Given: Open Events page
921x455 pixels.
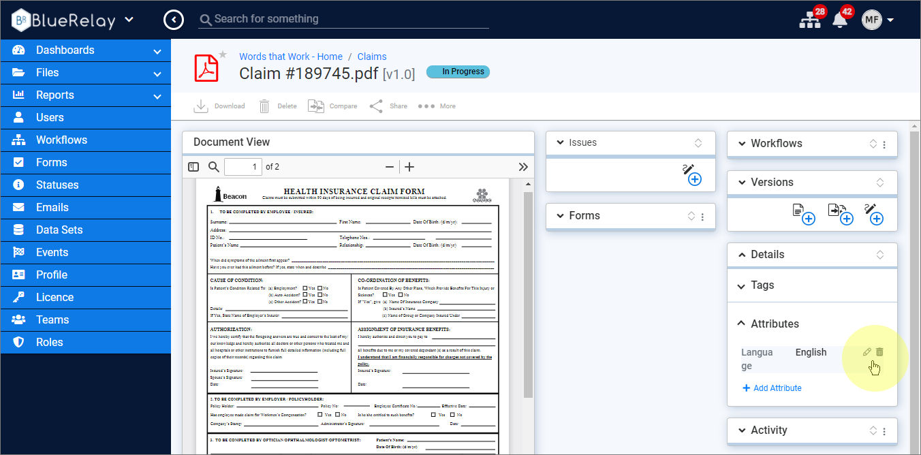Looking at the screenshot, I should tap(86, 253).
